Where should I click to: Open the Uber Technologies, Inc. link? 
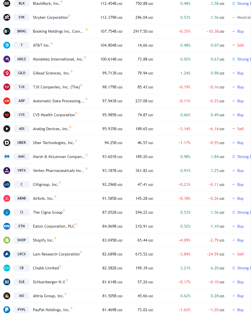pos(54,143)
